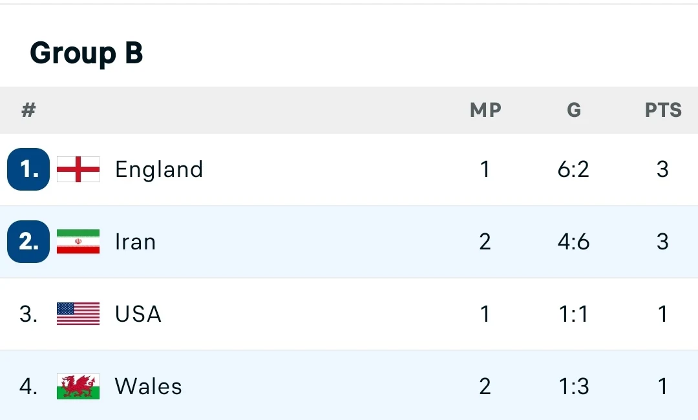Click the rank number 4 label
This screenshot has width=698, height=420.
point(28,386)
